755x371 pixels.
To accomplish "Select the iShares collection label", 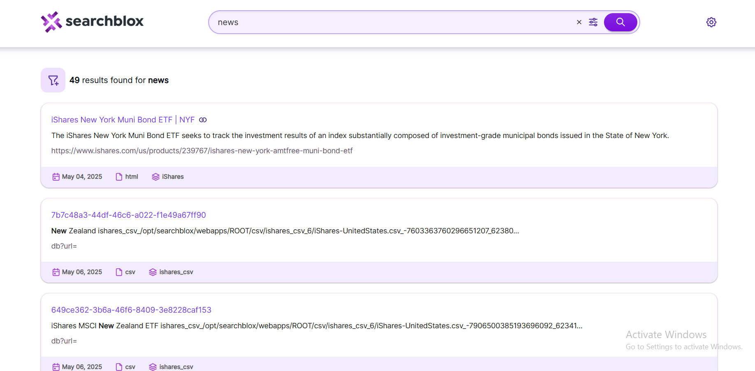I will point(173,177).
